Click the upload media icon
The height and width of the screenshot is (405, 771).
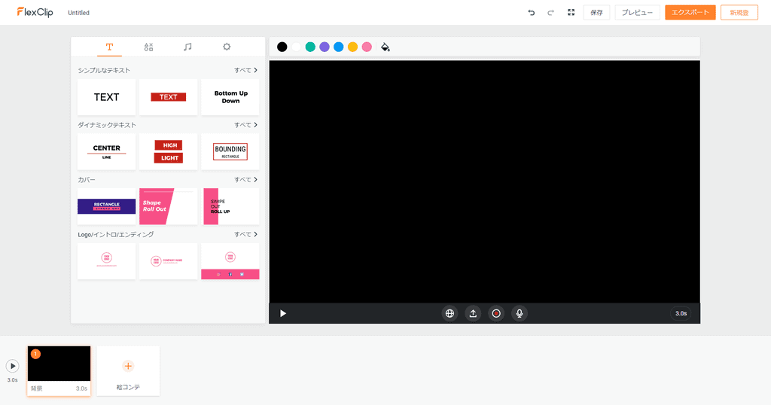pyautogui.click(x=473, y=313)
